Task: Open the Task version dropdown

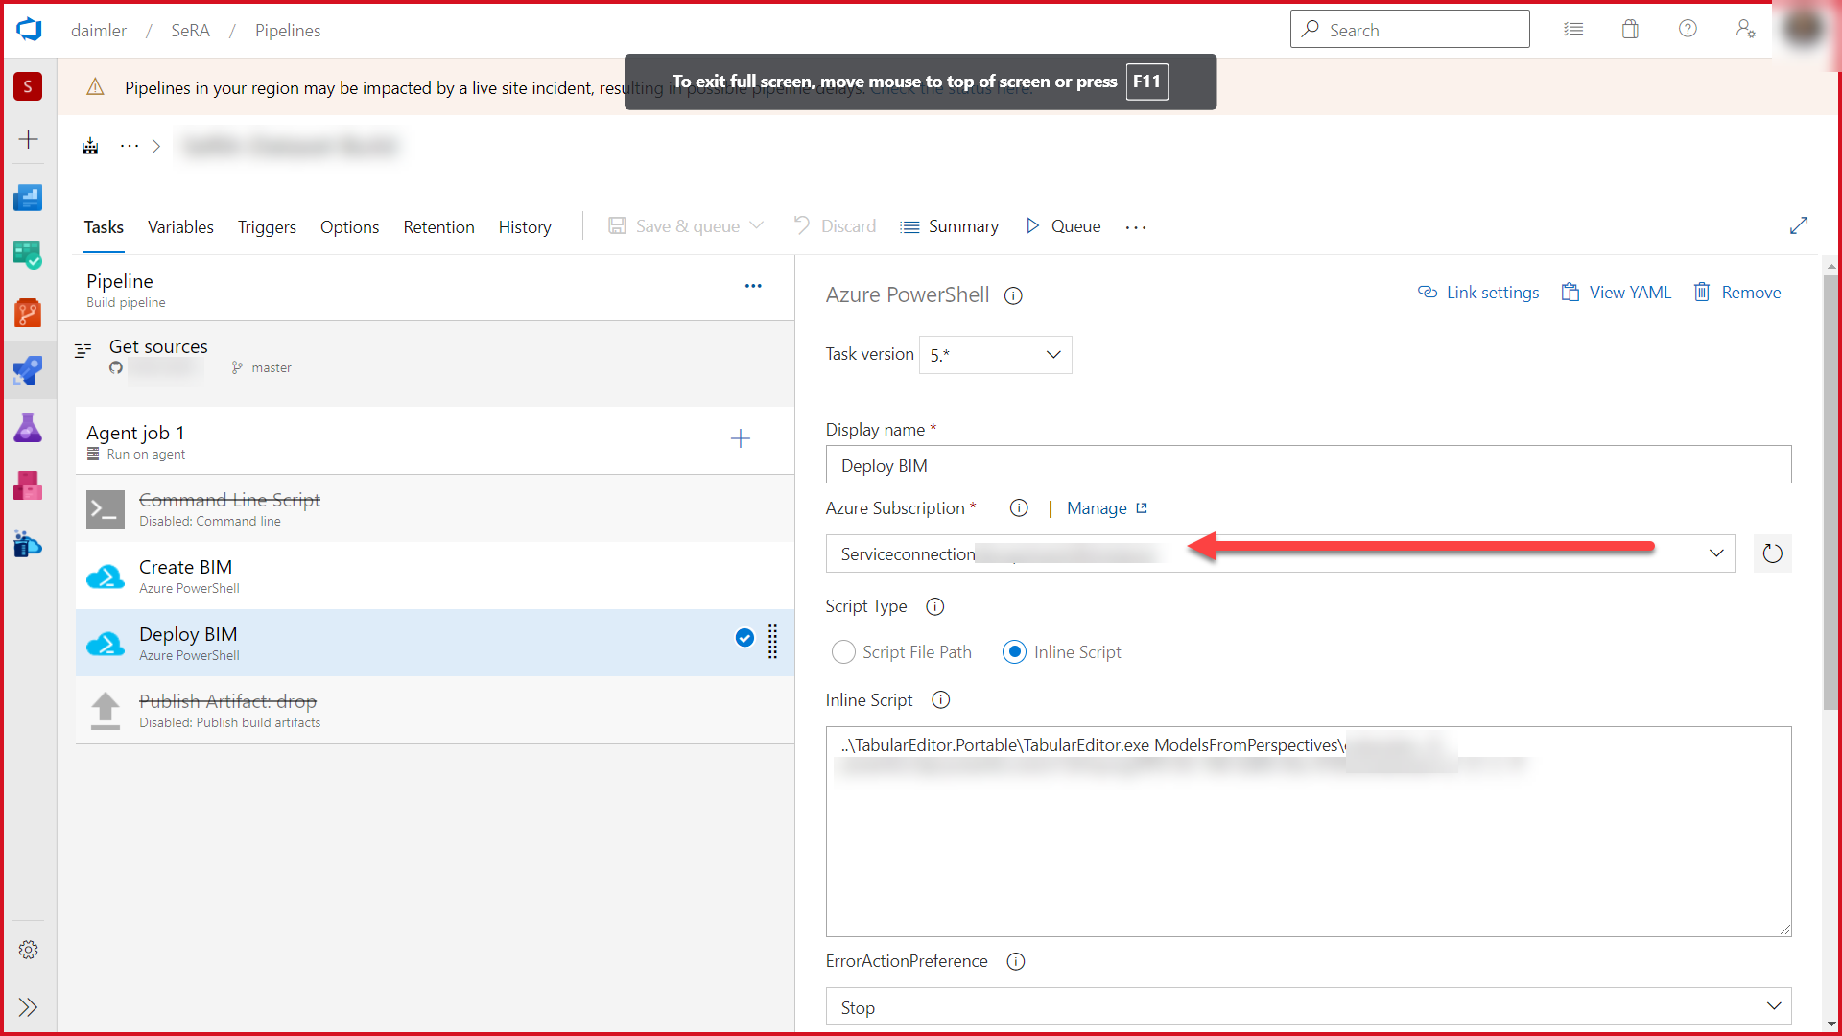Action: [995, 354]
